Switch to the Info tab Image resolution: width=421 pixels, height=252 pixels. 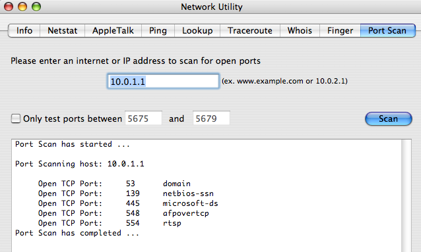24,30
